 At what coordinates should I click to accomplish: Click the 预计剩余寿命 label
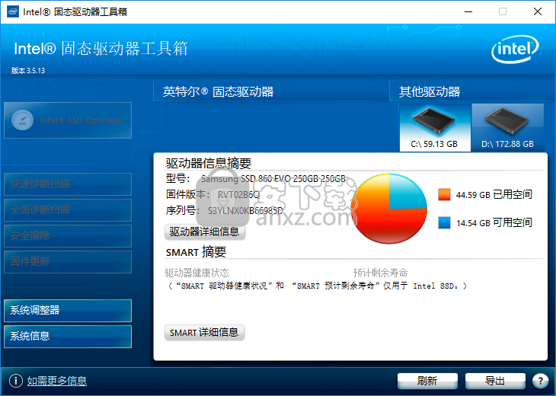click(x=381, y=273)
